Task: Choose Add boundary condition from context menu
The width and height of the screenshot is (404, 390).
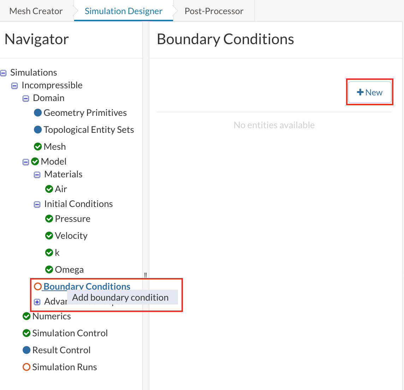Action: pos(120,297)
